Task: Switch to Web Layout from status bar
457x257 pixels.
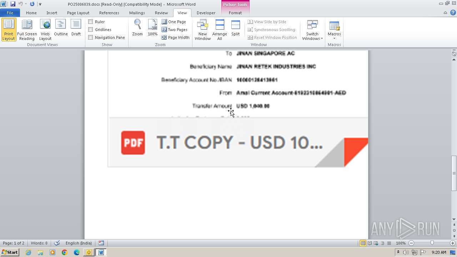Action: point(376,243)
